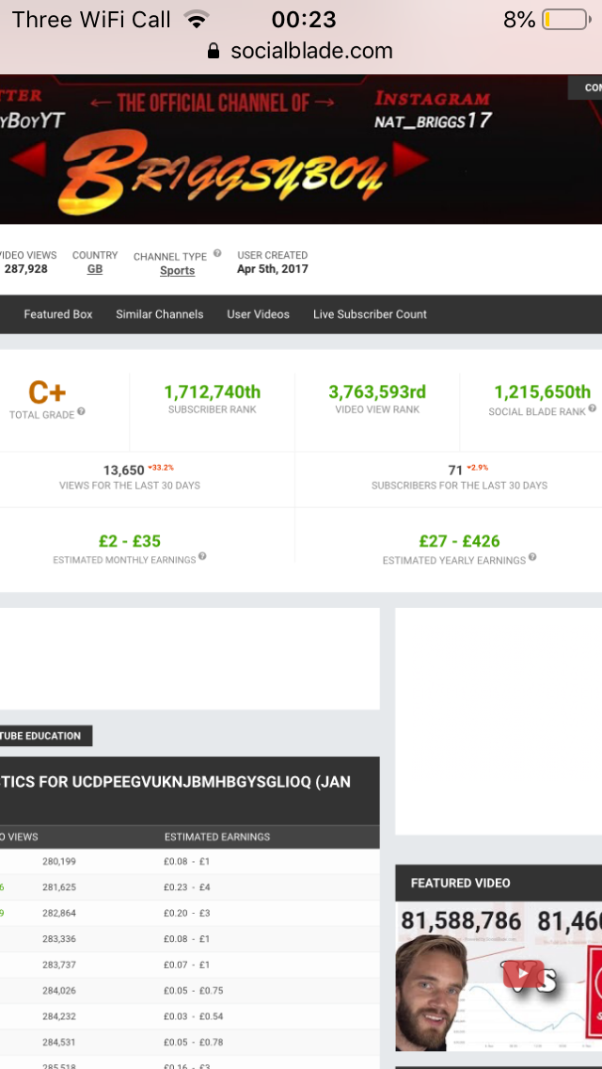Tap the padlock icon in the address bar
This screenshot has width=602, height=1069.
tap(214, 51)
